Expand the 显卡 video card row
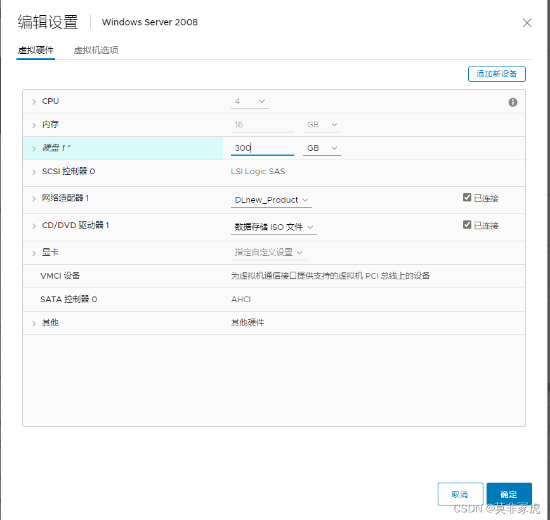 [34, 253]
